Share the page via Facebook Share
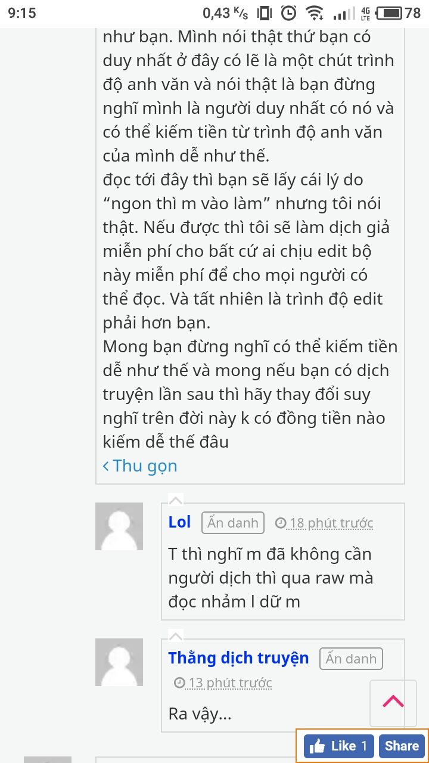Image resolution: width=429 pixels, height=763 pixels. [x=402, y=746]
